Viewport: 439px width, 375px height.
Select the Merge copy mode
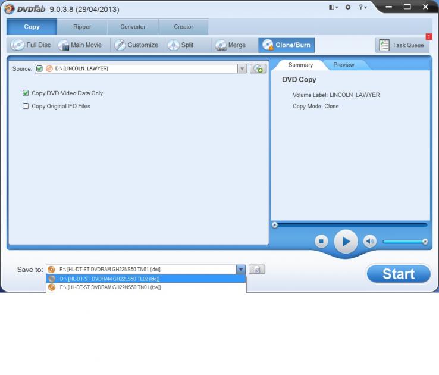234,45
